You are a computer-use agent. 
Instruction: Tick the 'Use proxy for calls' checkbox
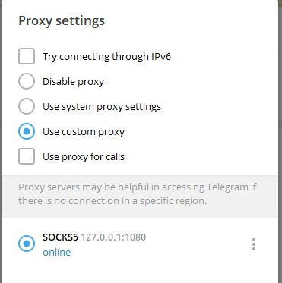(27, 156)
